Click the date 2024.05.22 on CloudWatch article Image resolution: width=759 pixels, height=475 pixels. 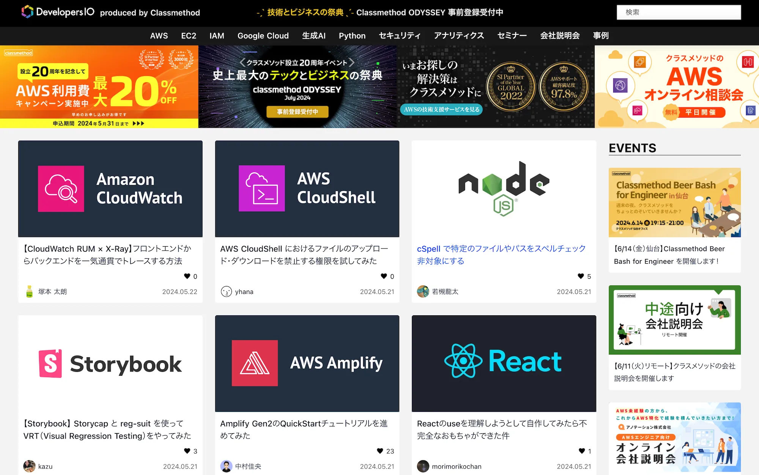coord(180,292)
